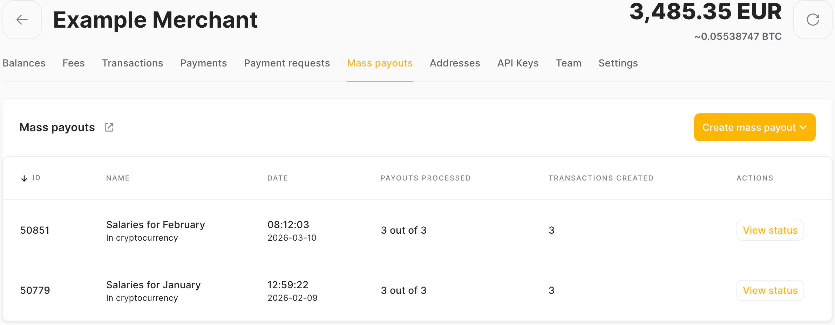The image size is (835, 325).
Task: Click the back arrow button
Action: tap(22, 20)
